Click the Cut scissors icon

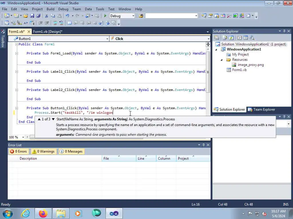(x=46, y=16)
